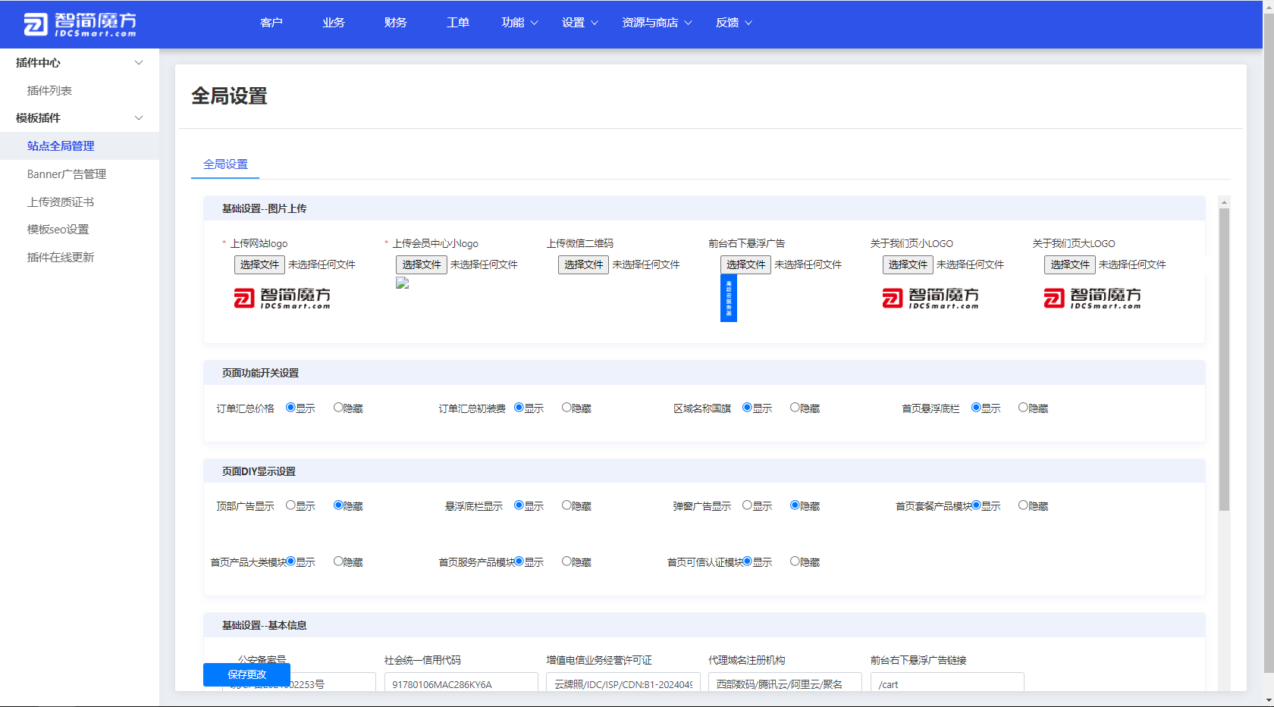1274x707 pixels.
Task: Open the 设置 dropdown menu
Action: tap(578, 23)
